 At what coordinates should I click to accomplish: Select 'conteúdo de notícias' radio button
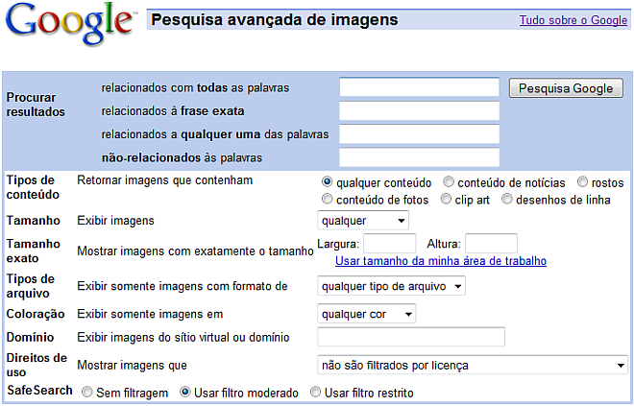coord(448,182)
